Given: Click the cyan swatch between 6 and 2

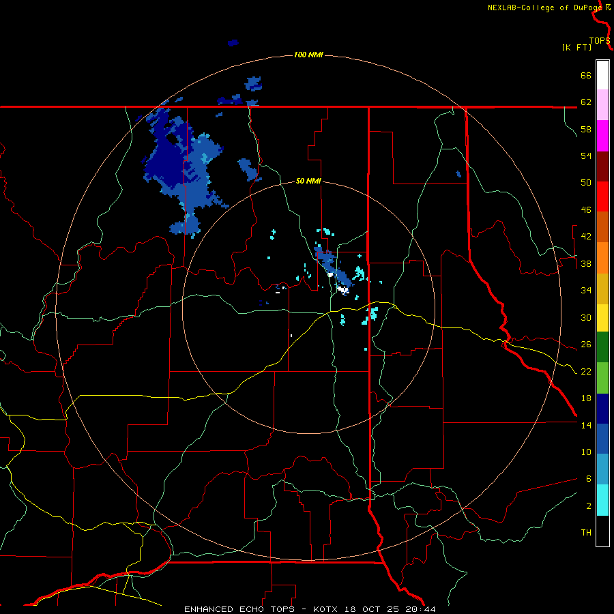Looking at the screenshot, I should (x=602, y=500).
